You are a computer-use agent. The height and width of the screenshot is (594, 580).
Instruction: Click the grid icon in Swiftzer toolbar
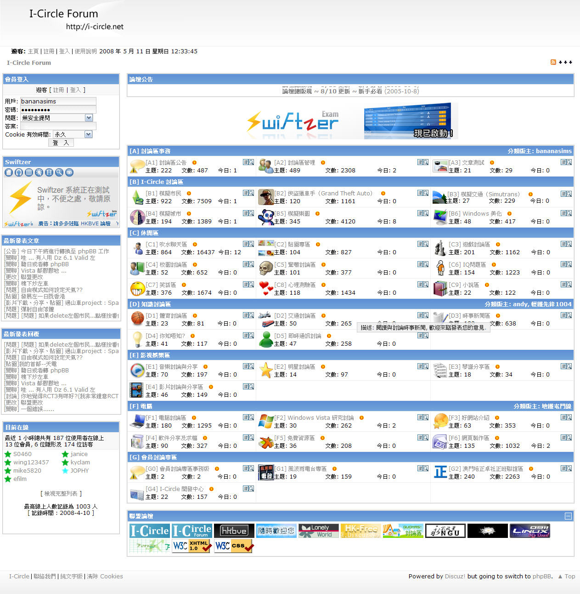coord(29,172)
